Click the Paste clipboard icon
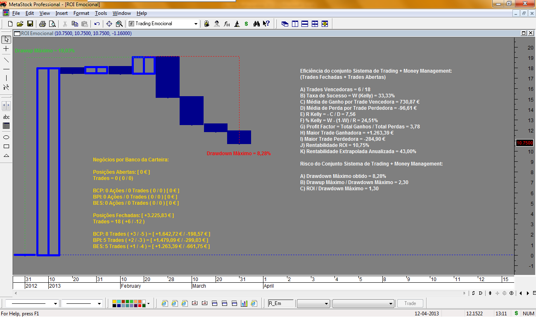 pyautogui.click(x=85, y=24)
